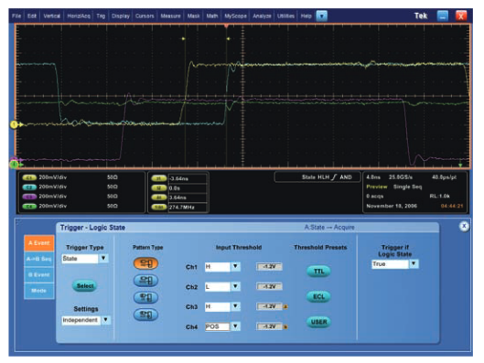
Task: Open the Trig menu
Action: (101, 16)
